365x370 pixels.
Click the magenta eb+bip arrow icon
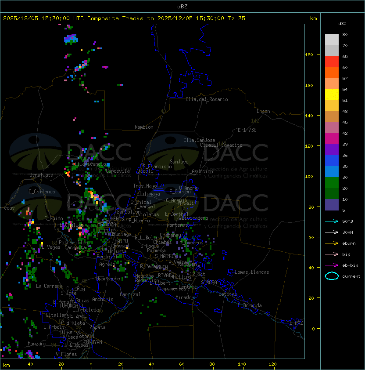332,265
